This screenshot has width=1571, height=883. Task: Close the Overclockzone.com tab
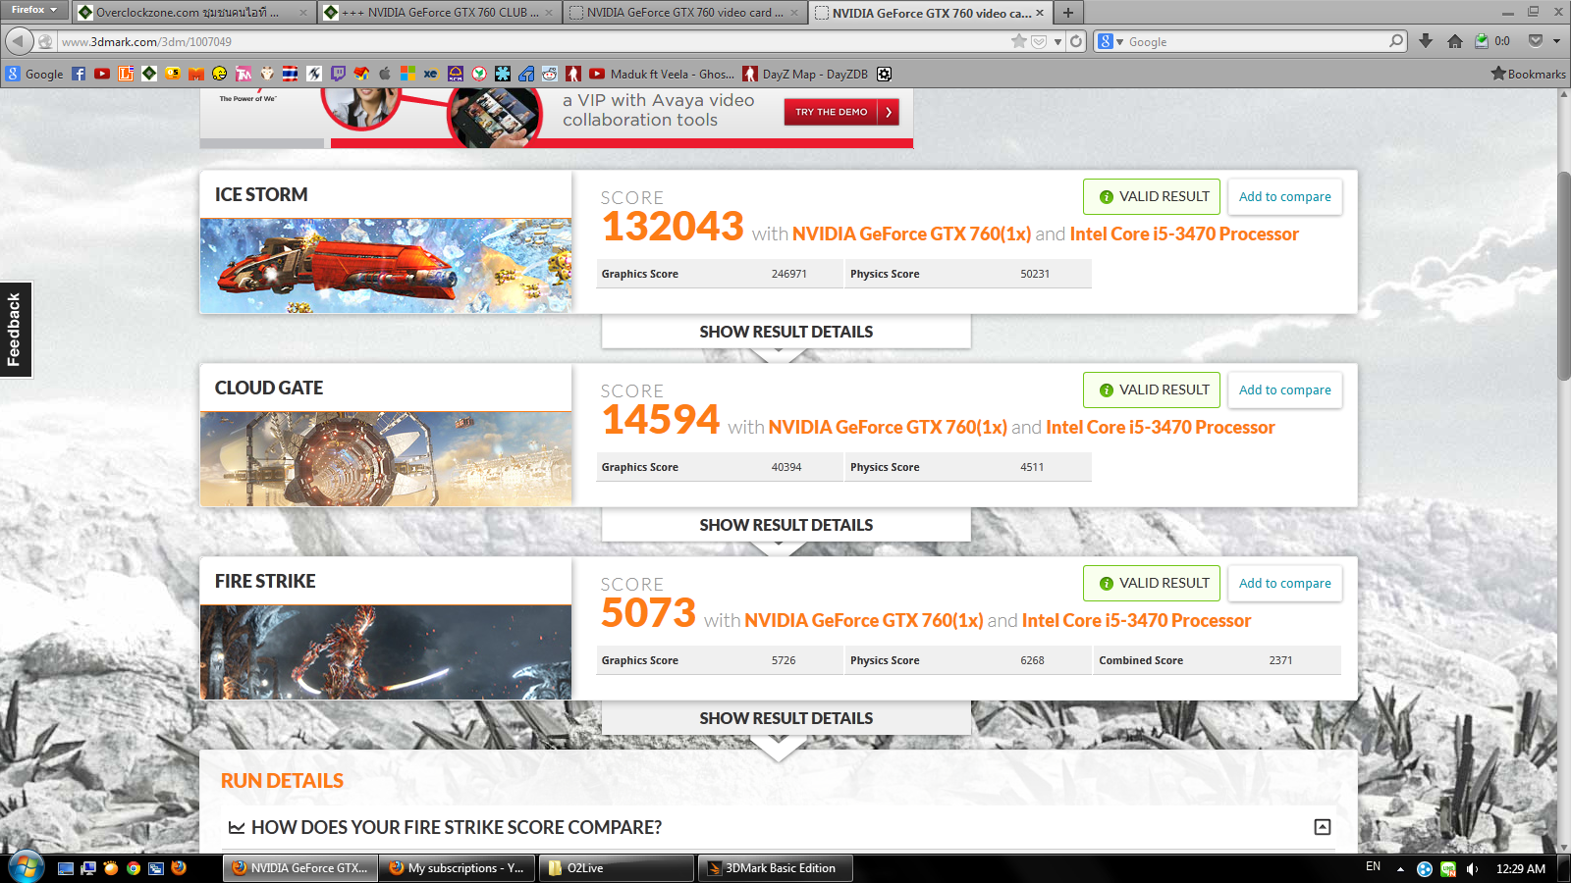pyautogui.click(x=303, y=13)
